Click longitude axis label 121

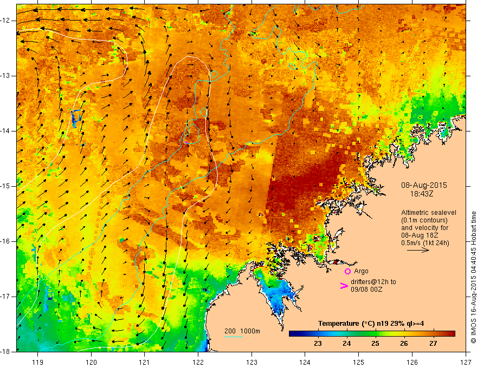(x=145, y=362)
